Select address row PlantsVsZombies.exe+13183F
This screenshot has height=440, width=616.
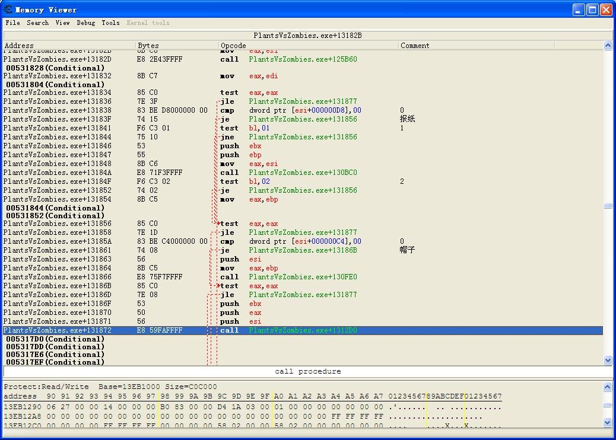tap(303, 119)
